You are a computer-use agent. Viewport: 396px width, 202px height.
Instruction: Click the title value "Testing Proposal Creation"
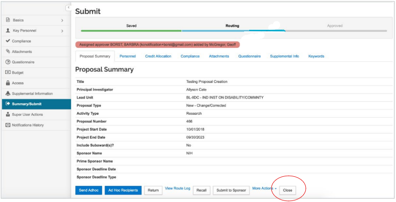click(206, 82)
